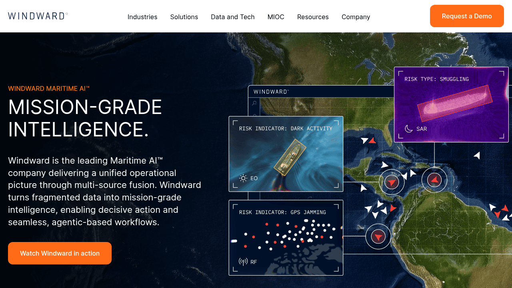The image size is (512, 288).
Task: Open the Solutions menu
Action: (x=184, y=17)
